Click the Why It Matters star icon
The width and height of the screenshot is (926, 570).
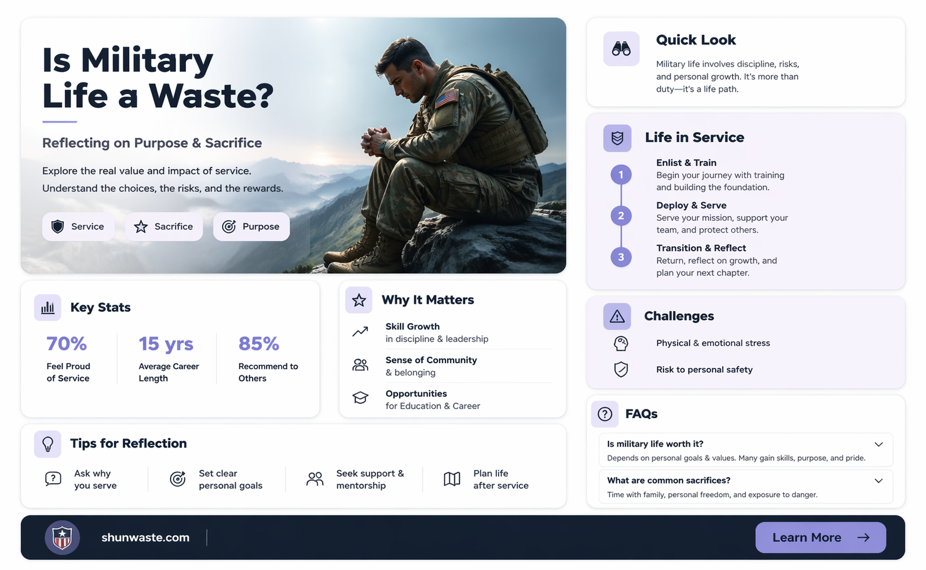(359, 300)
